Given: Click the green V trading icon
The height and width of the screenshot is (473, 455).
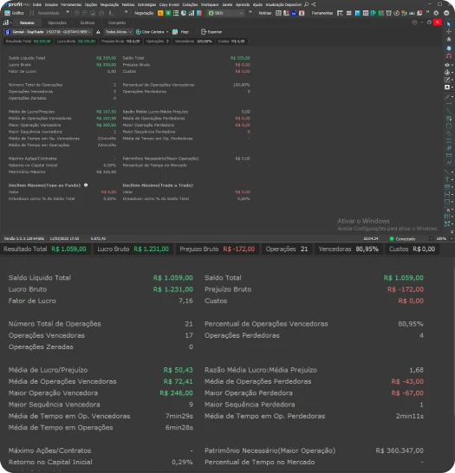Looking at the screenshot, I should 168,13.
